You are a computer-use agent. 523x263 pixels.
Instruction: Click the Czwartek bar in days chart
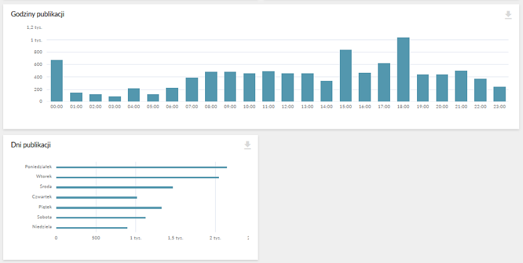(97, 197)
